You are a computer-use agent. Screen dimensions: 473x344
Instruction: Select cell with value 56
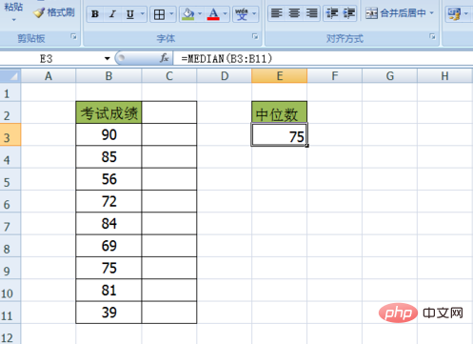pyautogui.click(x=108, y=179)
